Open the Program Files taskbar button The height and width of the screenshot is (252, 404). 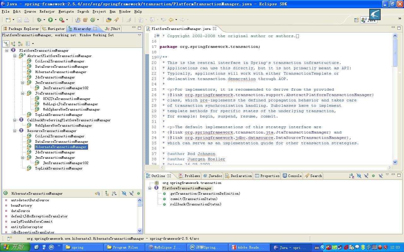[x=124, y=247]
